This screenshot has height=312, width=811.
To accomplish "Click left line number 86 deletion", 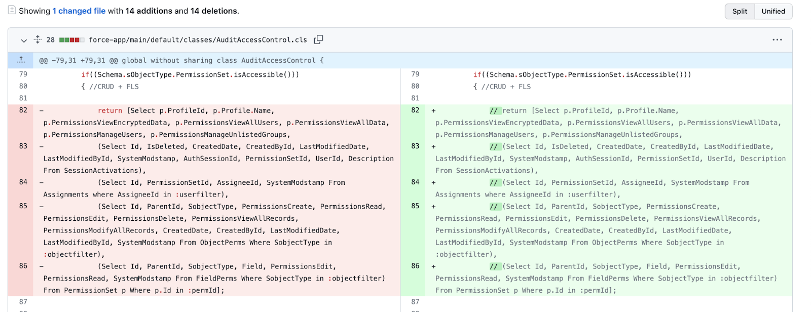I will pyautogui.click(x=23, y=266).
